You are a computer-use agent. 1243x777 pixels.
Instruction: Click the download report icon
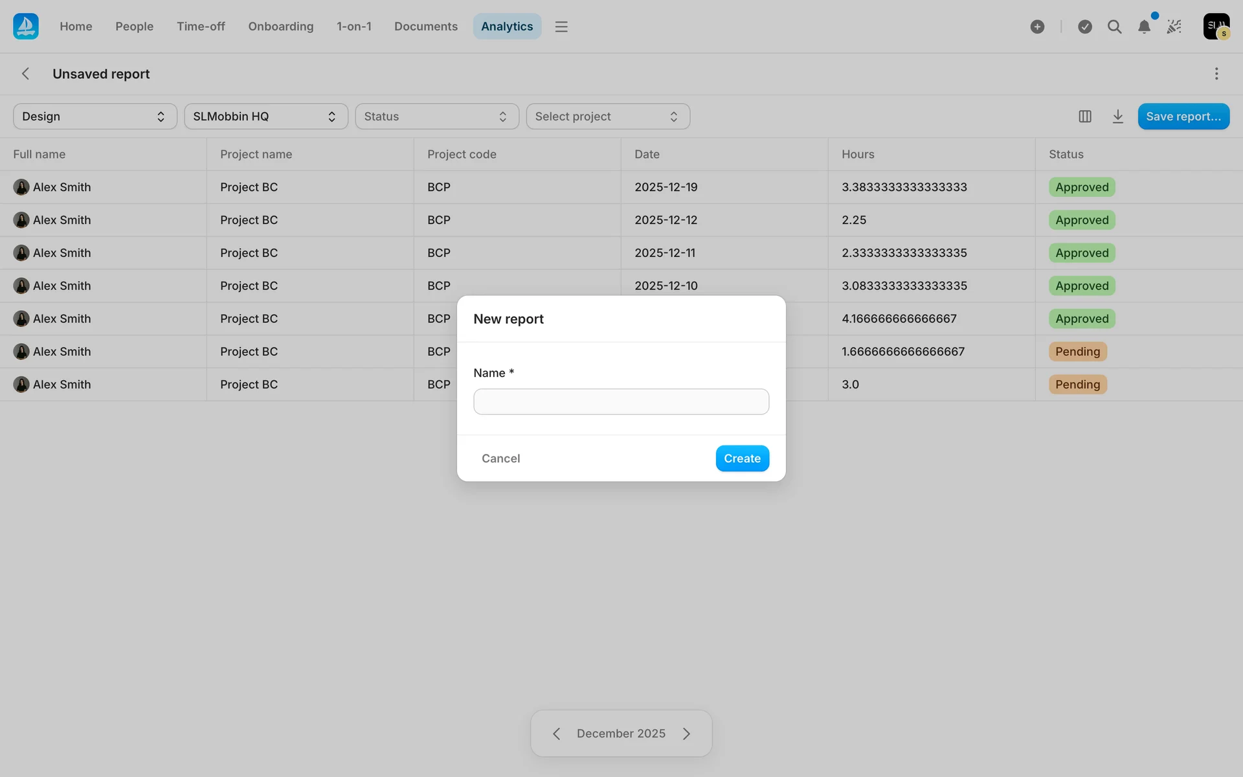[1117, 117]
